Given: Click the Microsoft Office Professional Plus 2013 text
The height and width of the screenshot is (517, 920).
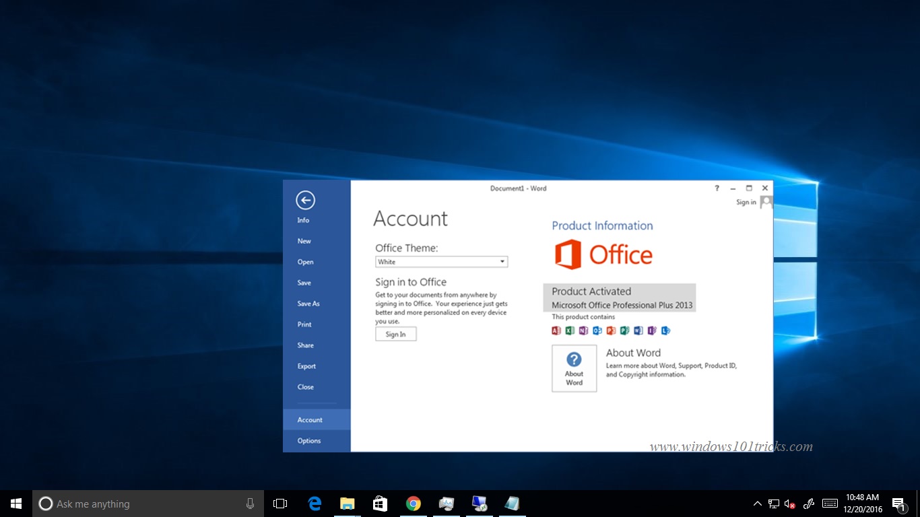Looking at the screenshot, I should (622, 306).
